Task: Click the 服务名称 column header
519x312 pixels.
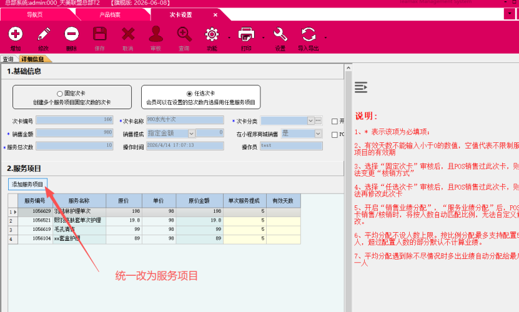Action: (x=79, y=201)
